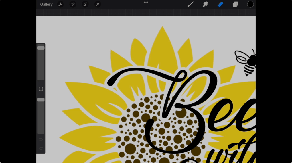Select the Eraser tool
The height and width of the screenshot is (163, 292).
[220, 4]
